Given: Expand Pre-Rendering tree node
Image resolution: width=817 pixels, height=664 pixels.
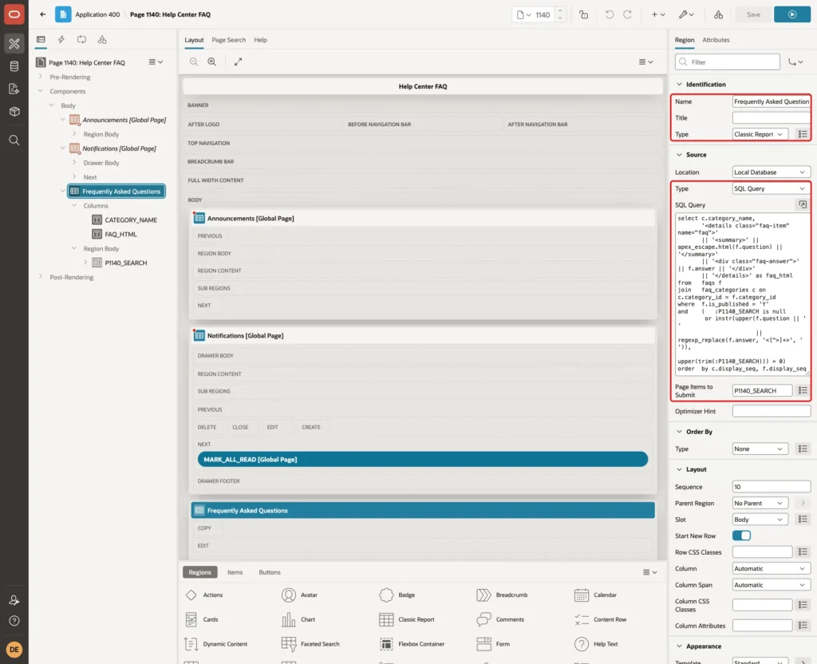Looking at the screenshot, I should tap(41, 77).
